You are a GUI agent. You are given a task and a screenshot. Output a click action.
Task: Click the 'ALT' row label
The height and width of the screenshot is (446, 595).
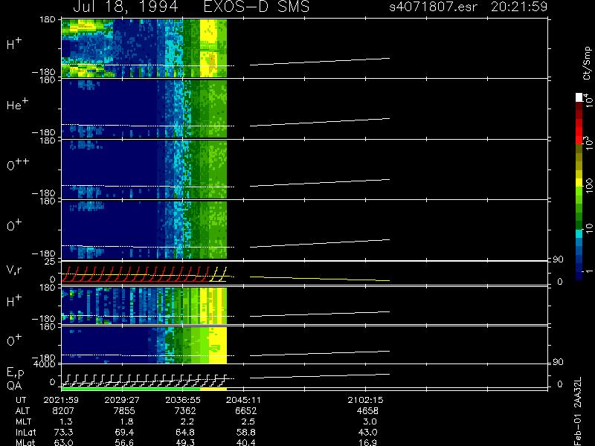tap(22, 411)
